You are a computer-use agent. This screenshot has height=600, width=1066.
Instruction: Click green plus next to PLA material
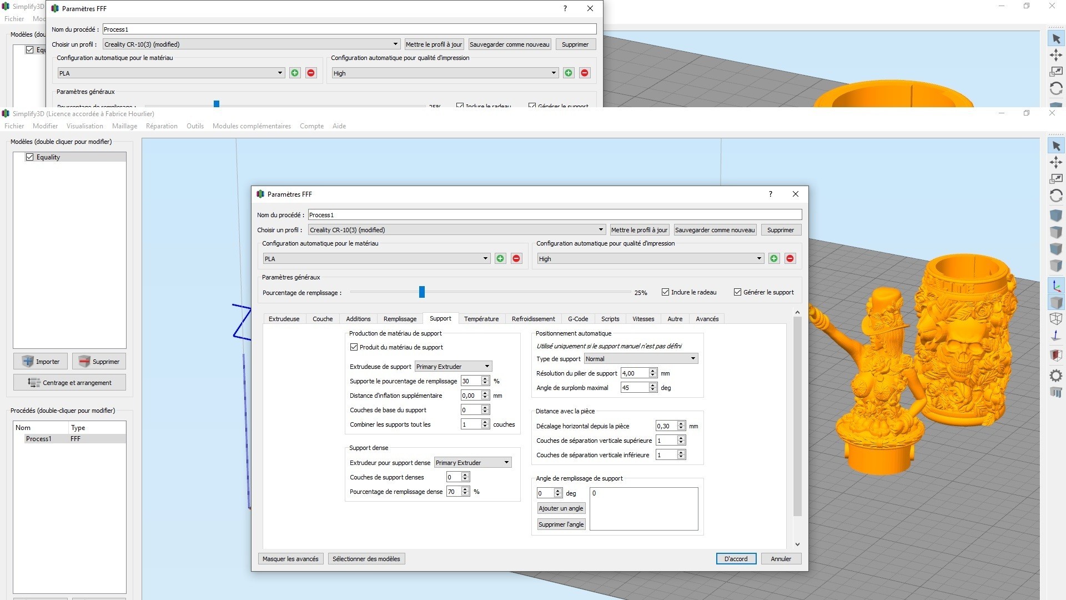500,259
